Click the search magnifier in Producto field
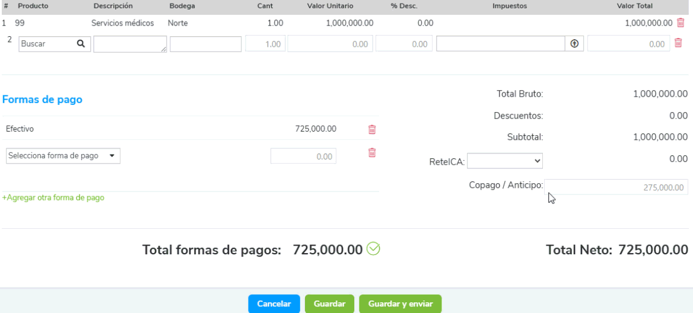This screenshot has height=313, width=693. [x=81, y=44]
